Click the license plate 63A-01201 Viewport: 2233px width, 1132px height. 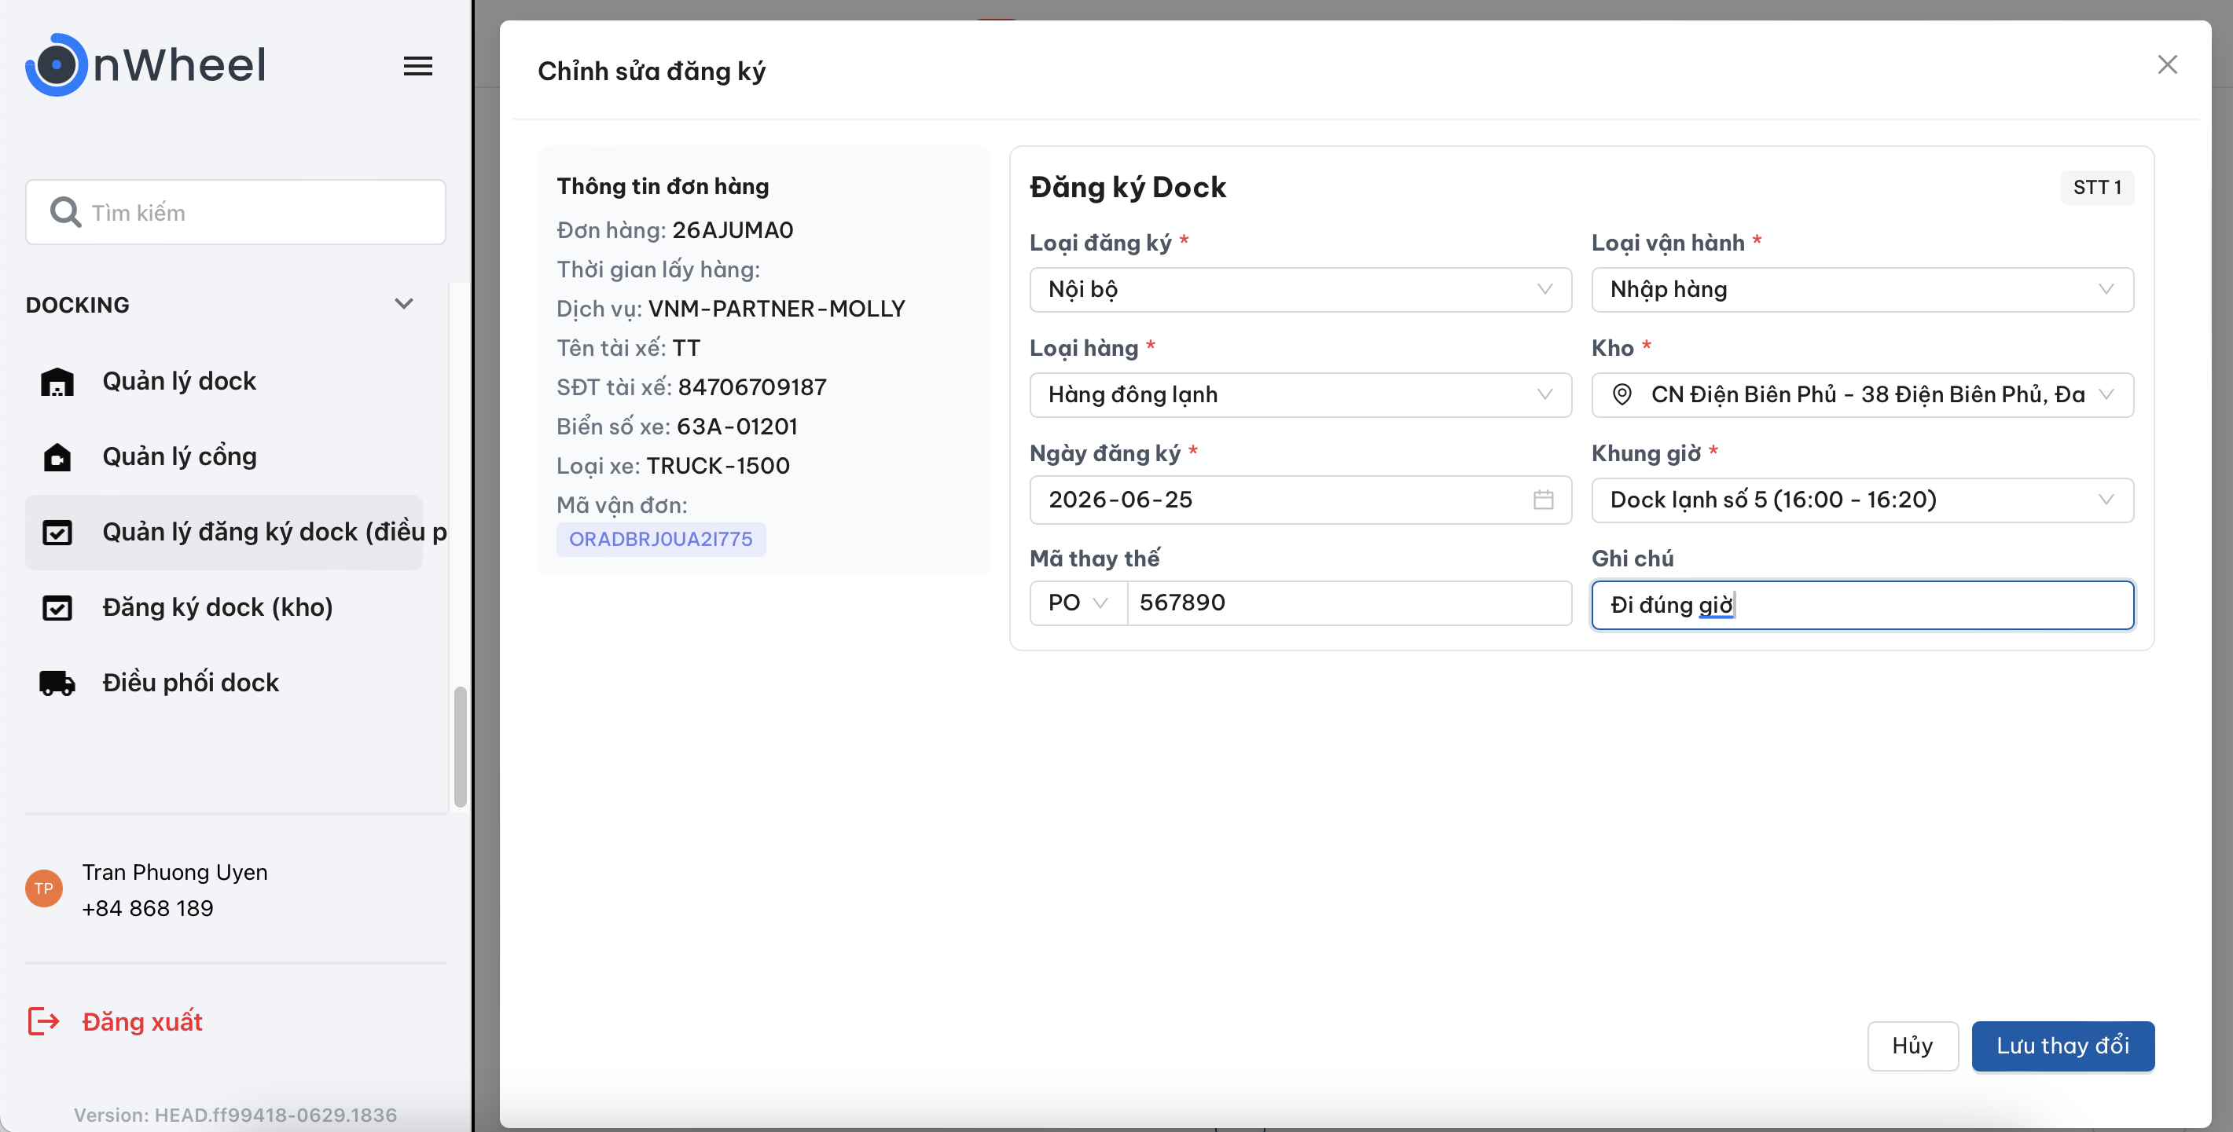[736, 427]
